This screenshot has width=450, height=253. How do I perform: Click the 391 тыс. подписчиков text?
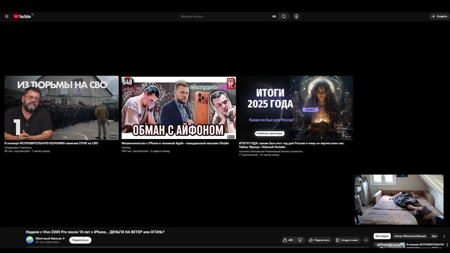pos(47,242)
